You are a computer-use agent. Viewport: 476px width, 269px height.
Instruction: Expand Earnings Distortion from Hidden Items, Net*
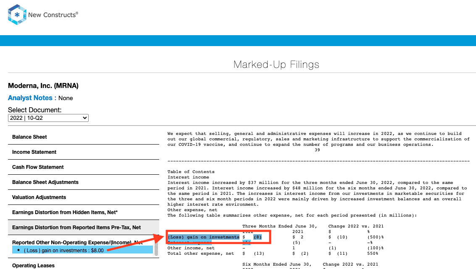click(x=84, y=212)
